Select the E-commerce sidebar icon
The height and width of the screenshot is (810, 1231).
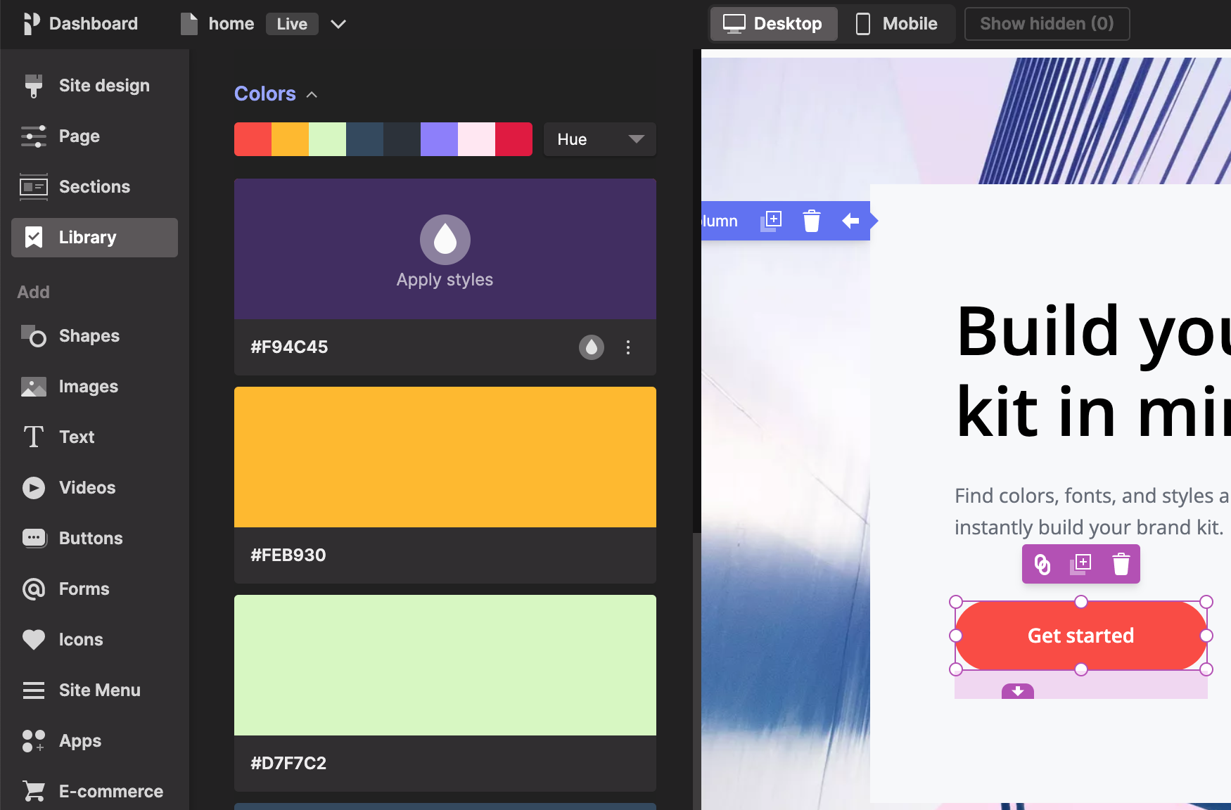pos(110,790)
